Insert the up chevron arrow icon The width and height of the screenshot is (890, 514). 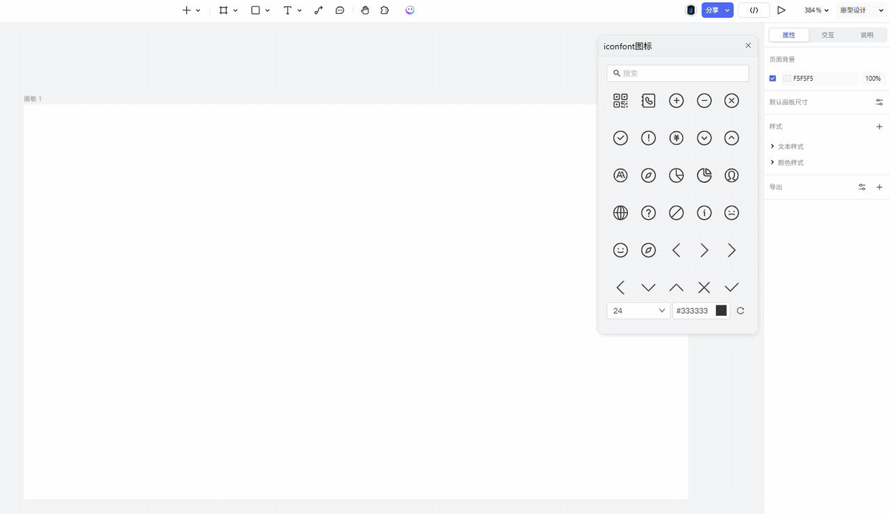pyautogui.click(x=677, y=287)
